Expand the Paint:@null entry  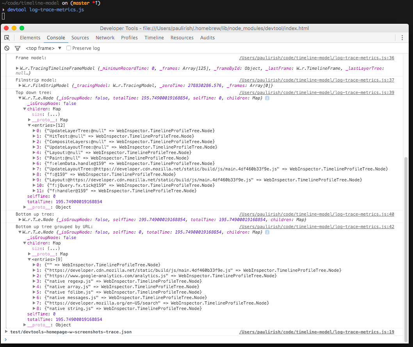(34, 158)
